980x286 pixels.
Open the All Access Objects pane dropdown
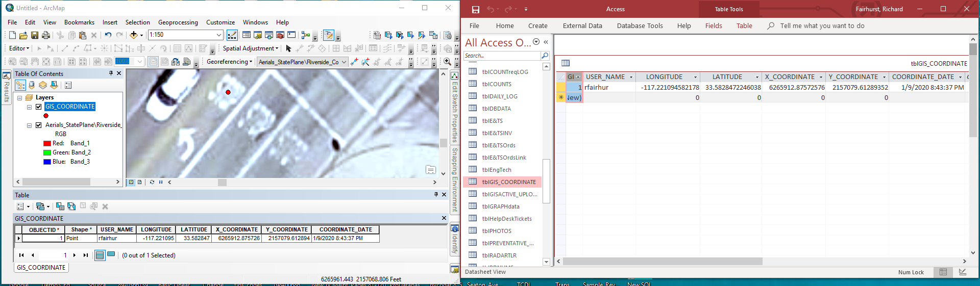coord(536,42)
